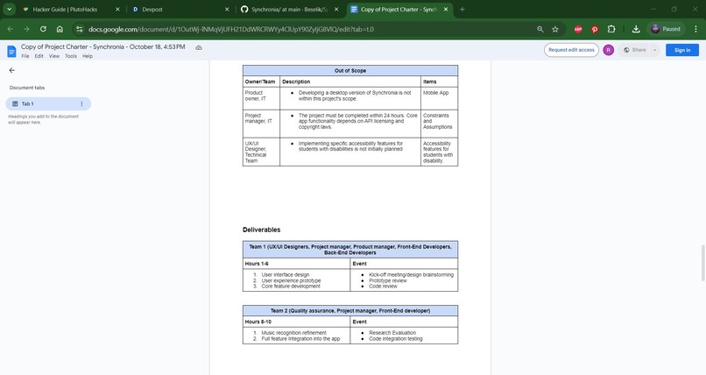Click Kick-off meeting/design brainstorming bullet
Image resolution: width=706 pixels, height=375 pixels.
[411, 274]
